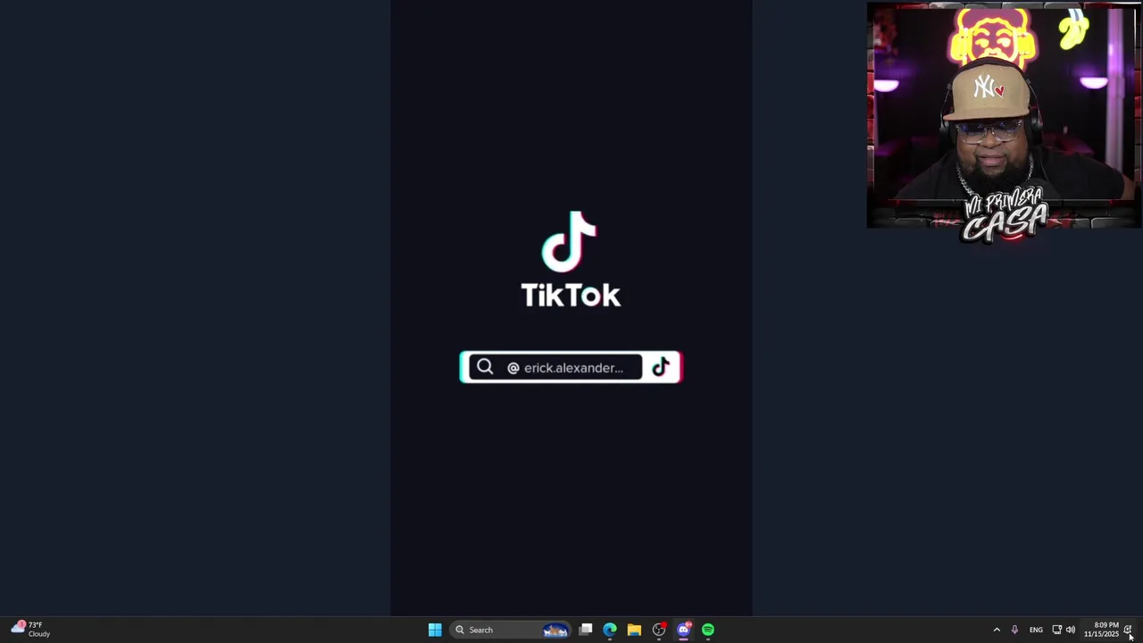Open Task View from the taskbar
Image resolution: width=1143 pixels, height=643 pixels.
[x=586, y=630]
